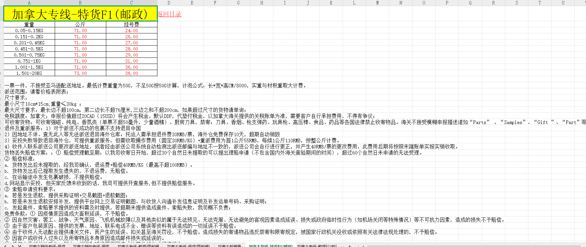Select column P header
The image size is (586, 247).
[447, 3]
